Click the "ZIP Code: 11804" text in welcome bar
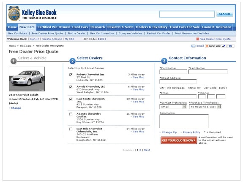243x183 pixels. (95, 39)
